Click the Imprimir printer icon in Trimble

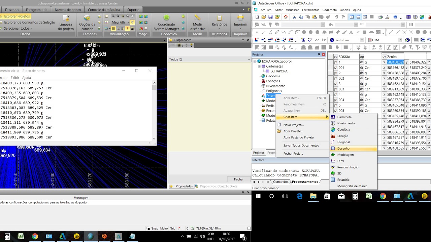click(x=240, y=18)
